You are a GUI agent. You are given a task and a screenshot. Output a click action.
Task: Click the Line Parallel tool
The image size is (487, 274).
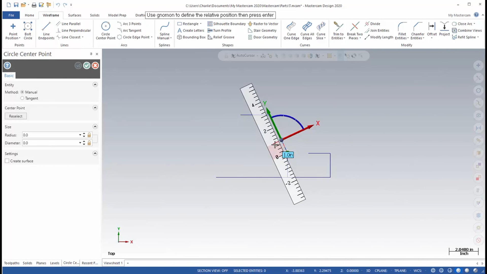tap(68, 24)
